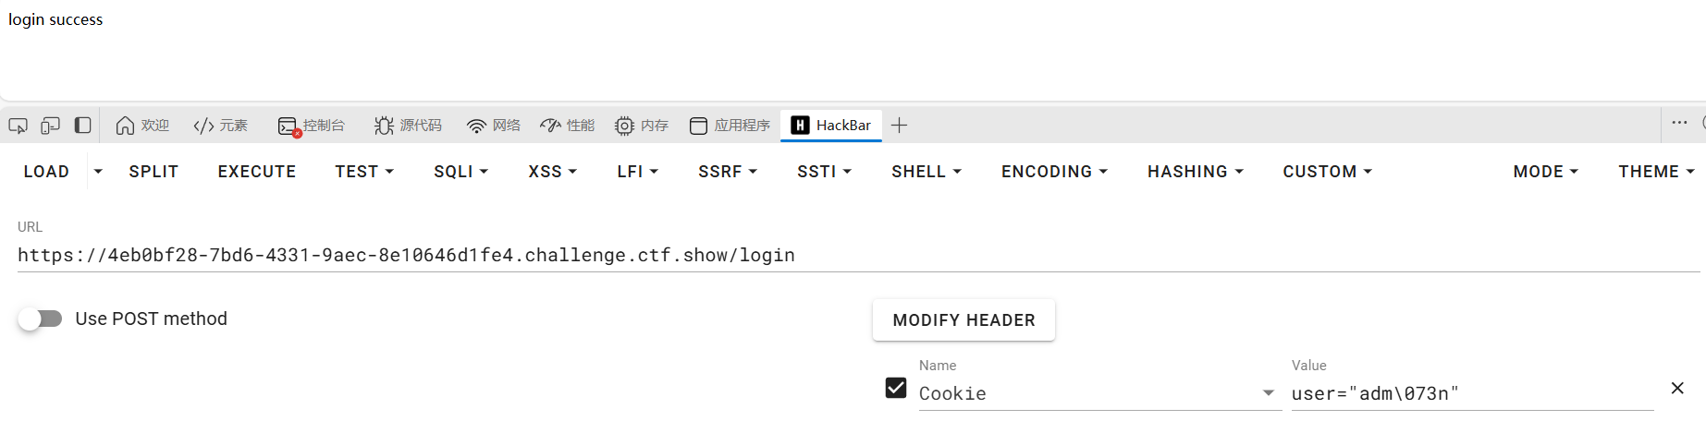1706x433 pixels.
Task: Remove the Cookie header with X icon
Action: click(1677, 389)
